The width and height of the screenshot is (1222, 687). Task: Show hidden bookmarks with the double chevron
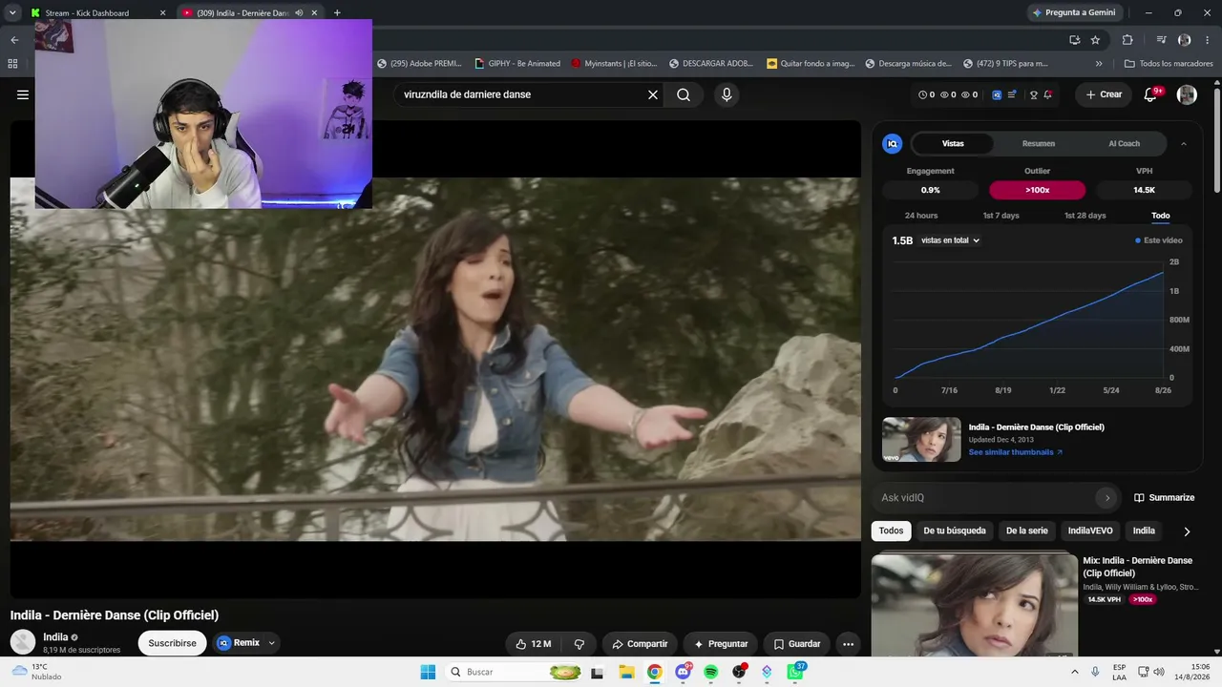tap(1099, 64)
